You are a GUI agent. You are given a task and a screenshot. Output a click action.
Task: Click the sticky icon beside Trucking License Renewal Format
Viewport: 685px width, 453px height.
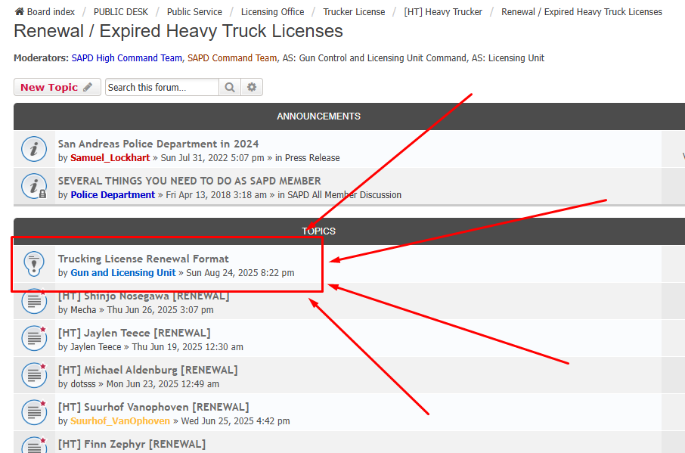[34, 264]
